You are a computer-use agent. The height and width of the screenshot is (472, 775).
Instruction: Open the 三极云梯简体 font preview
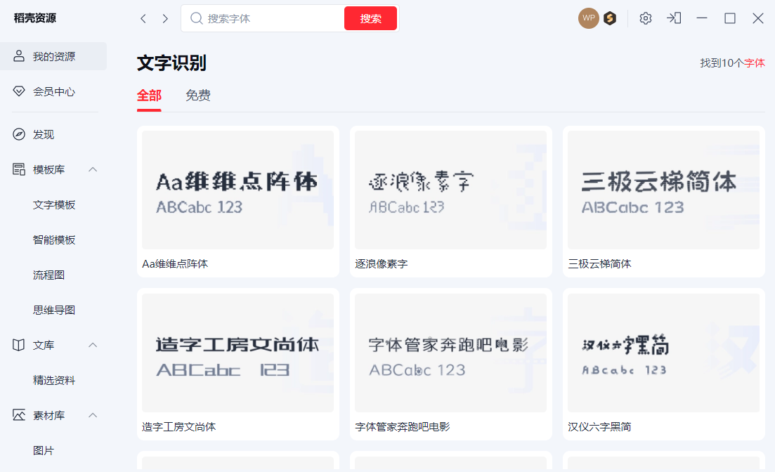tap(663, 190)
